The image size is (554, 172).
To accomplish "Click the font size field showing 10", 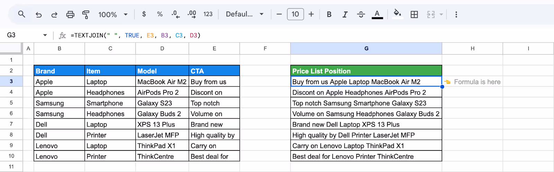I will point(295,14).
